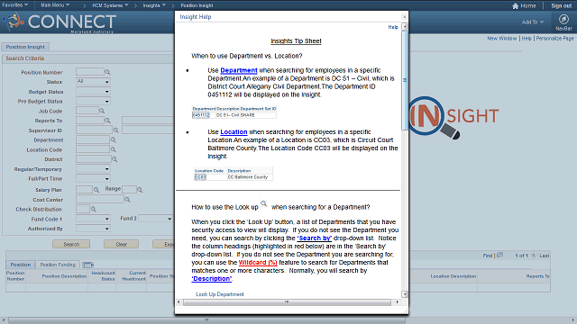Open the Pre Budget Status dropdown

pos(93,101)
